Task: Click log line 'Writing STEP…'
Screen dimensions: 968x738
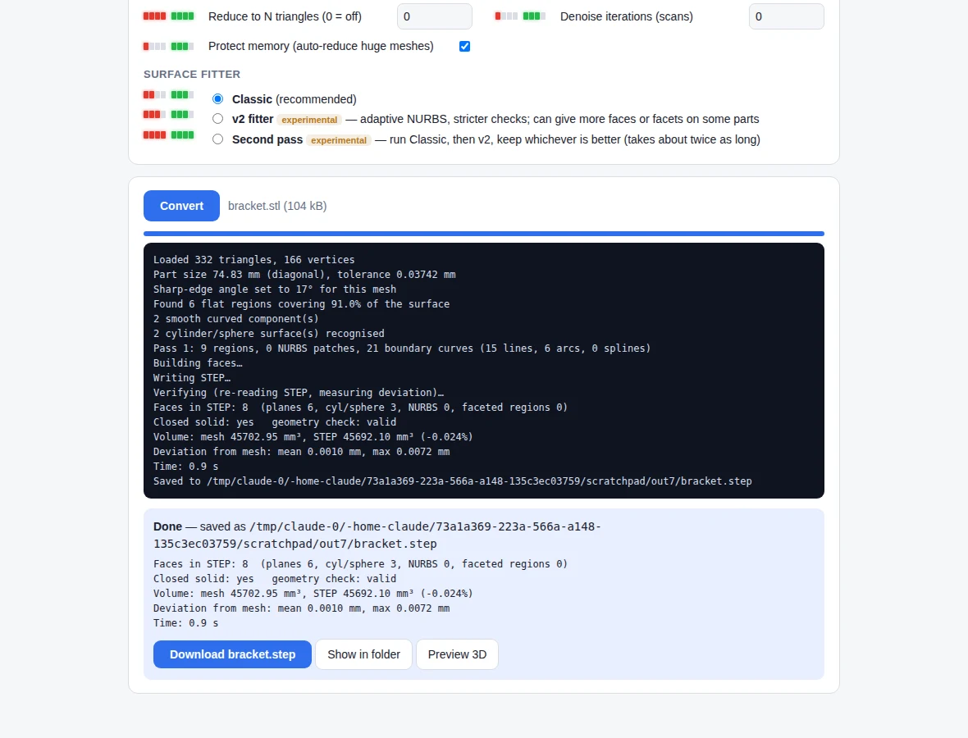Action: click(x=192, y=378)
